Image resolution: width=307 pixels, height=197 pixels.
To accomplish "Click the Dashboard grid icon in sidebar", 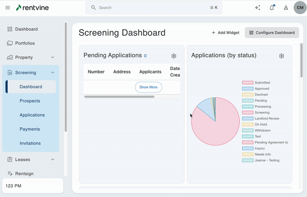I will coord(10,29).
